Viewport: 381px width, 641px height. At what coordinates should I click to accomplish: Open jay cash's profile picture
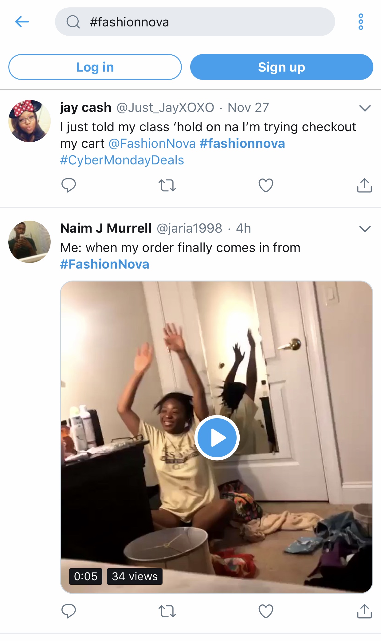tap(29, 121)
